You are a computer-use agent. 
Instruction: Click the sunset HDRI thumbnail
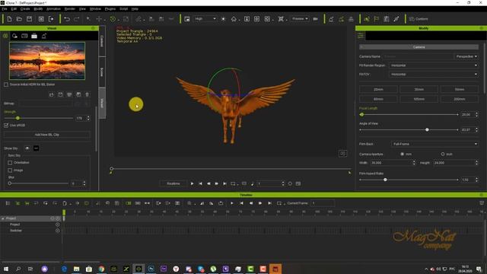(x=47, y=61)
